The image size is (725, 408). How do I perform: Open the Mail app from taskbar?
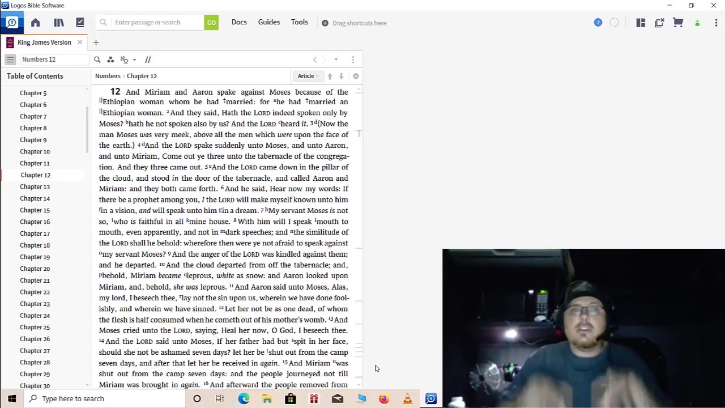[x=337, y=398]
